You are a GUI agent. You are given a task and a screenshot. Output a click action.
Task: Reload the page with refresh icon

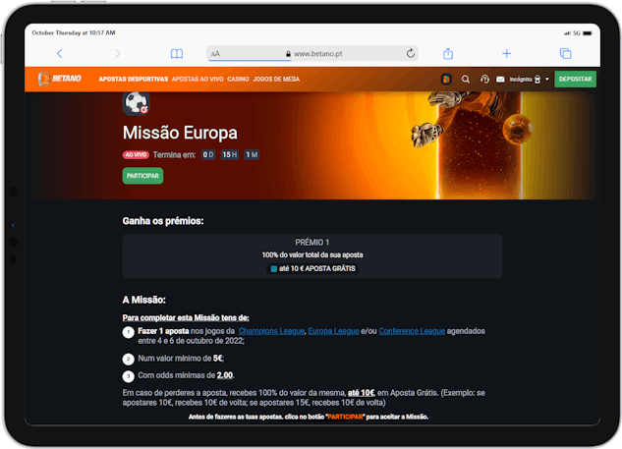pyautogui.click(x=411, y=53)
